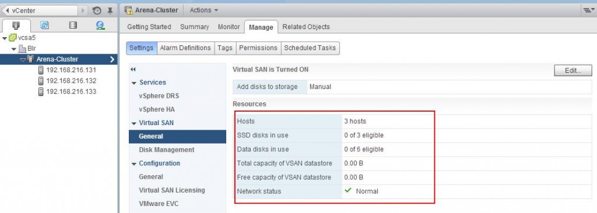Select host 192.168.216.133 in the tree
Image resolution: width=597 pixels, height=213 pixels.
71,92
